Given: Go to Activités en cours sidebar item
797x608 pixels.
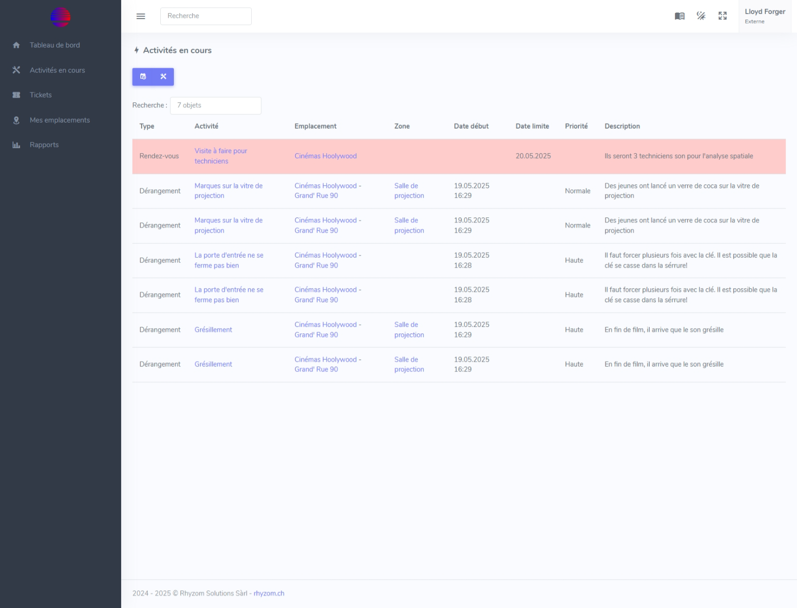Looking at the screenshot, I should 57,70.
